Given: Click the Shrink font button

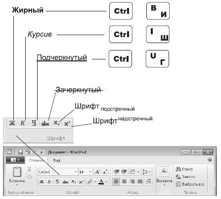Looking at the screenshot, I should 105,172.
